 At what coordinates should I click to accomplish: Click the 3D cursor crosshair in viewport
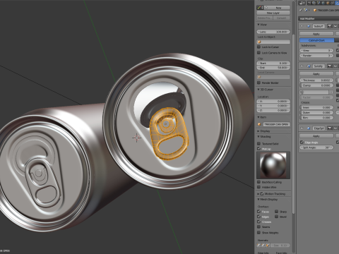[136, 138]
